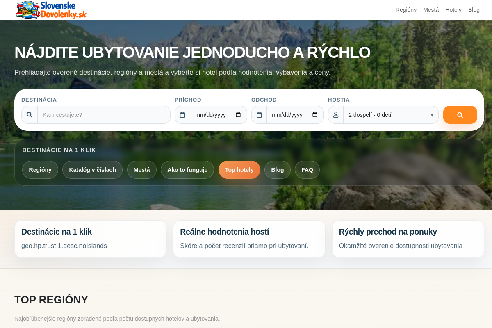Click the text geo.hp.trust.1.desc.noIslands

64,246
